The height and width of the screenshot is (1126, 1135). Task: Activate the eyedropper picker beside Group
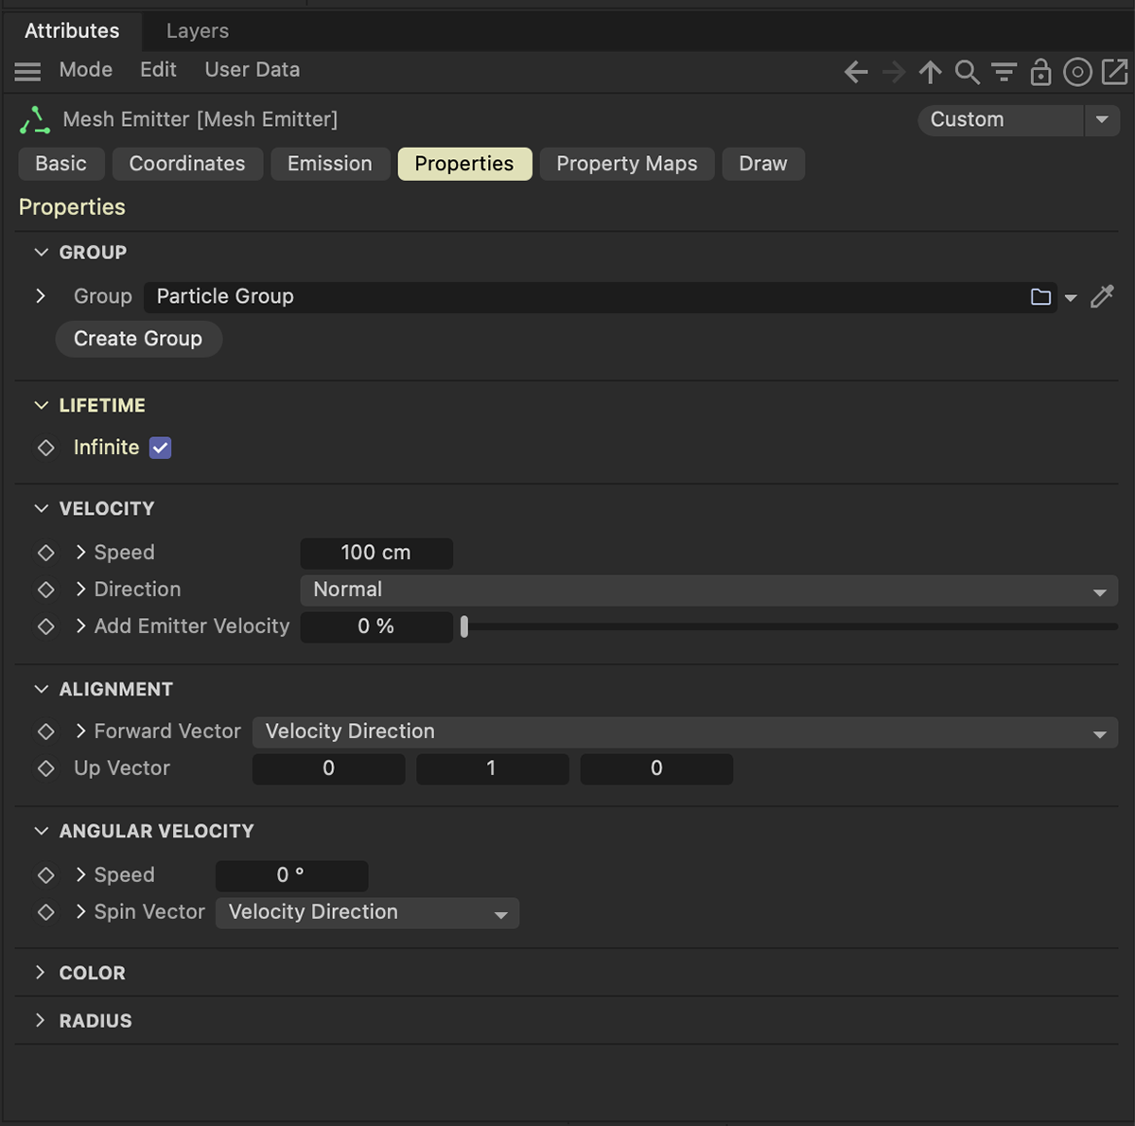(x=1102, y=297)
